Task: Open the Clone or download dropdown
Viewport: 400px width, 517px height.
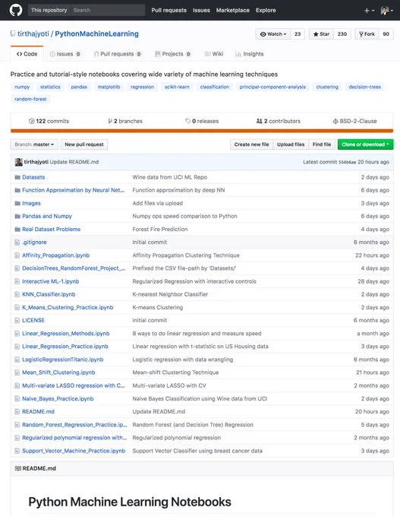Action: click(x=365, y=144)
